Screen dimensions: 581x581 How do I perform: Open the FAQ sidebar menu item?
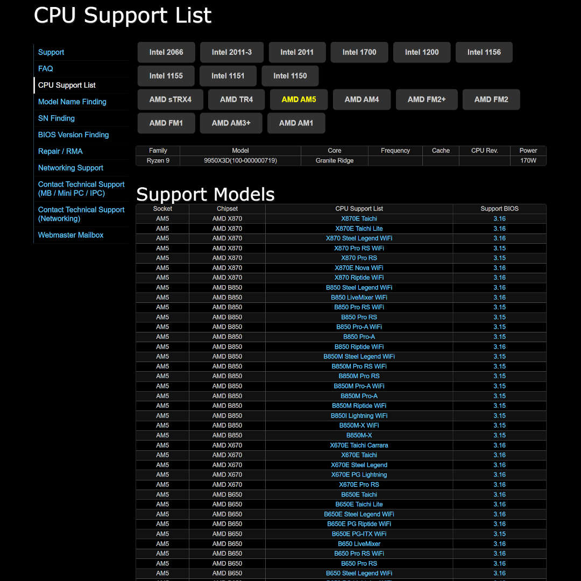pyautogui.click(x=46, y=69)
